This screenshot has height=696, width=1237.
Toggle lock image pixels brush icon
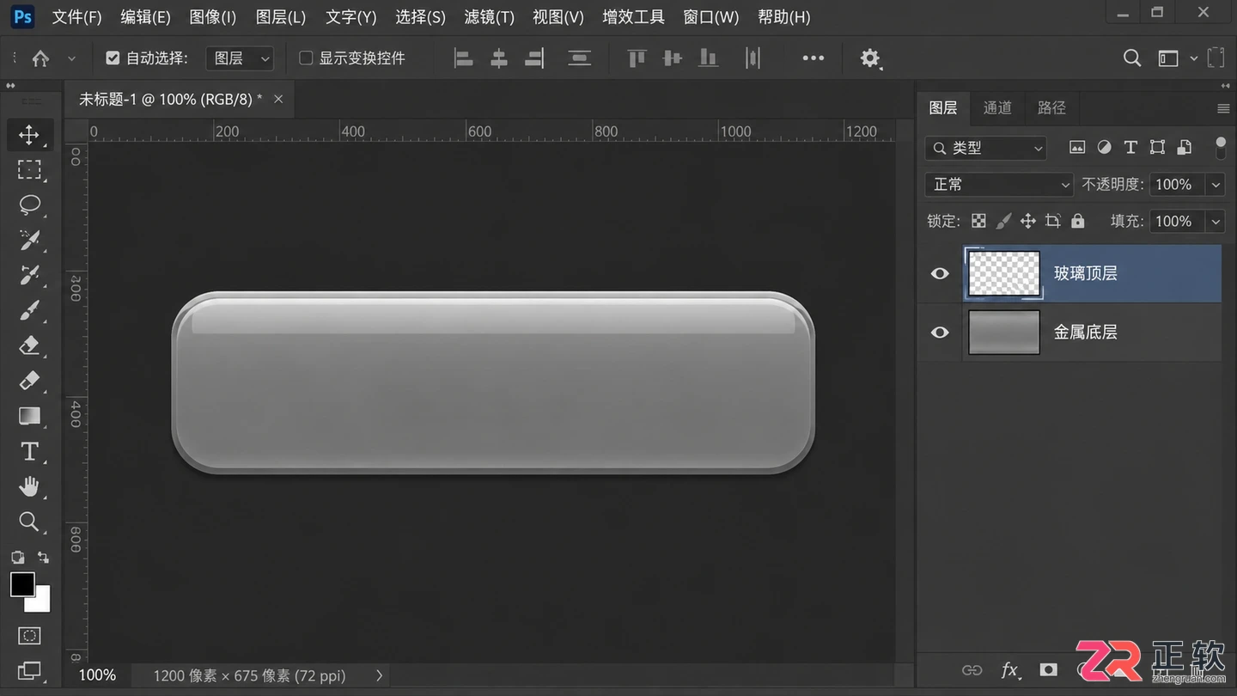1003,221
